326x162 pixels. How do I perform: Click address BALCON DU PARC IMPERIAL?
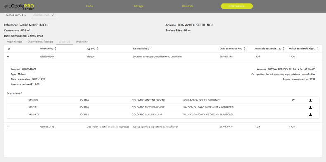pyautogui.click(x=208, y=108)
